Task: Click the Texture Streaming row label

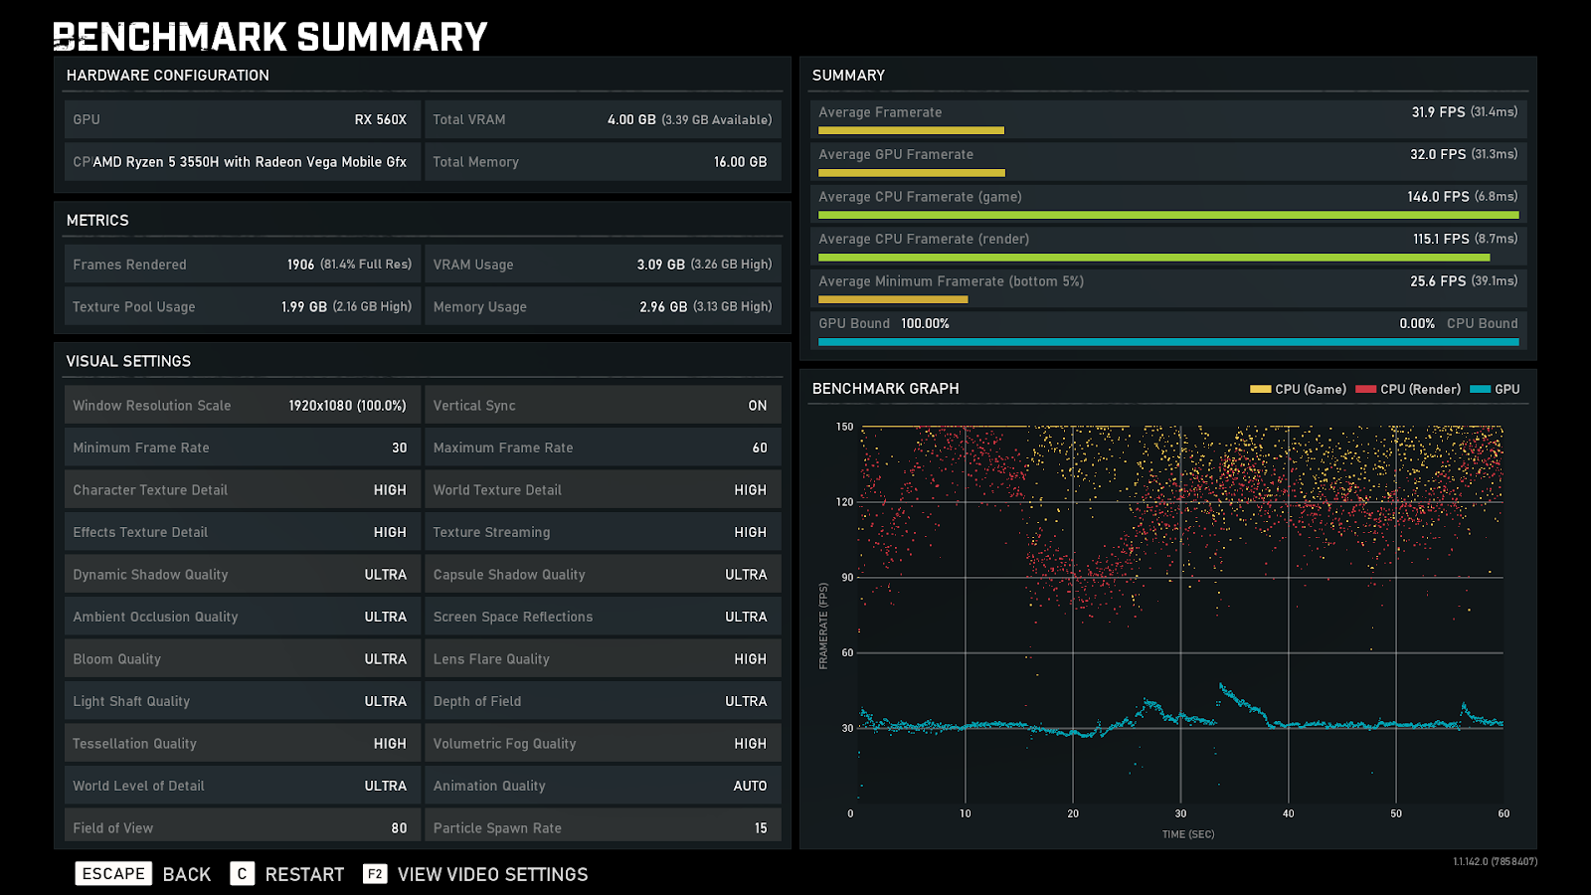Action: (x=491, y=533)
